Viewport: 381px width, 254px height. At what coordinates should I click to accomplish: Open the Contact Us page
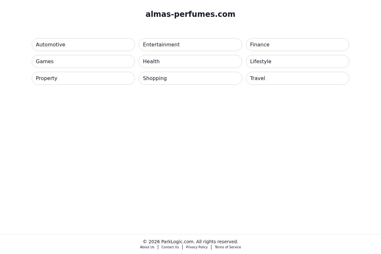[x=170, y=247]
